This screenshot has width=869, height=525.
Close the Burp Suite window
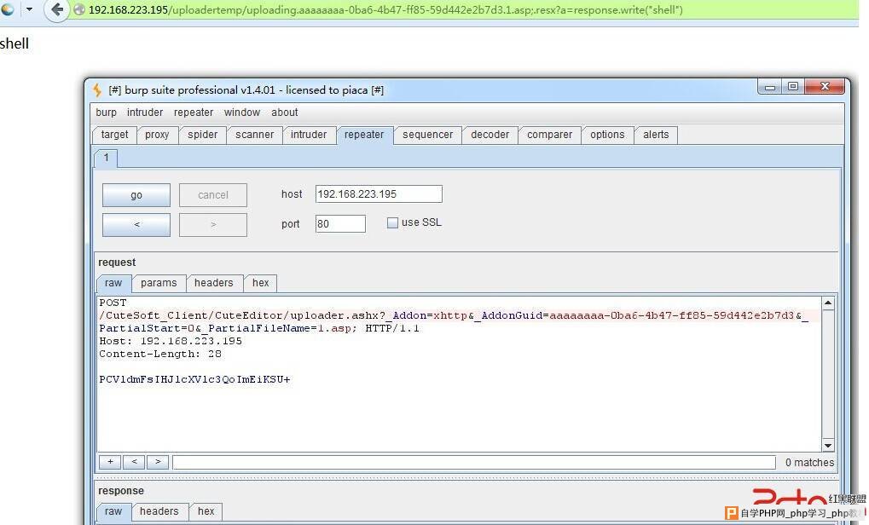[x=825, y=86]
